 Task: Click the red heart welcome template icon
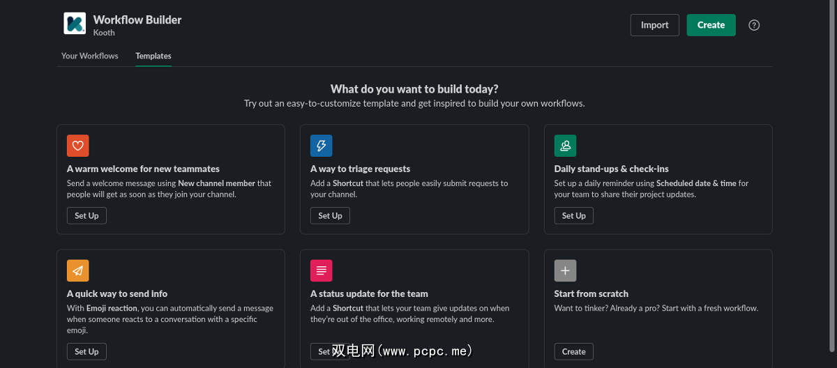78,146
